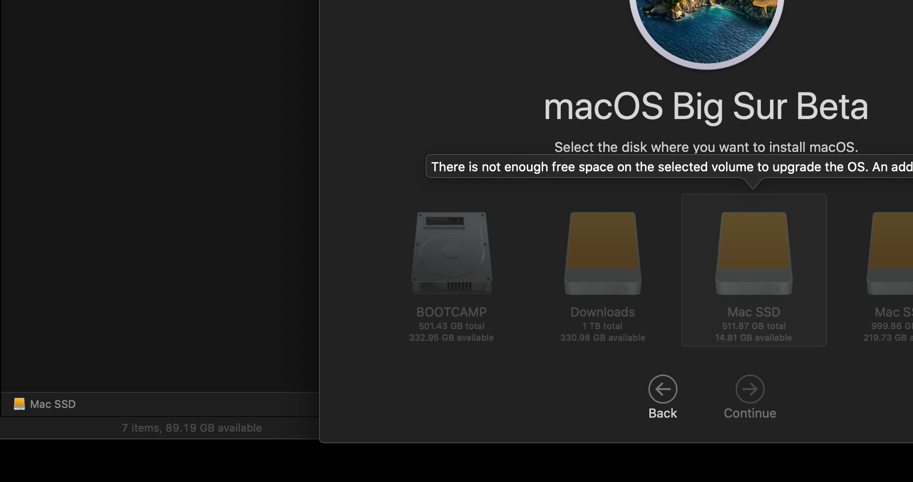
Task: Click Mac SSD label in Finder path bar
Action: [53, 404]
